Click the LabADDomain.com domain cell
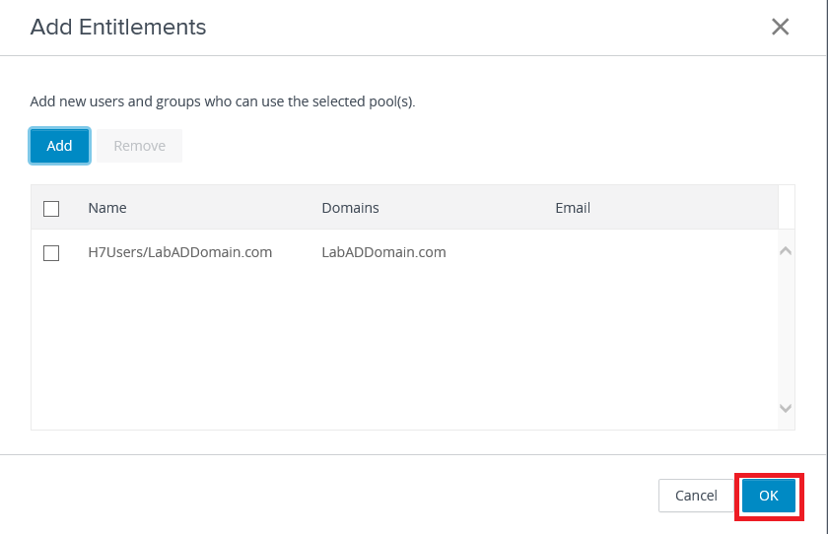This screenshot has width=828, height=534. point(383,252)
